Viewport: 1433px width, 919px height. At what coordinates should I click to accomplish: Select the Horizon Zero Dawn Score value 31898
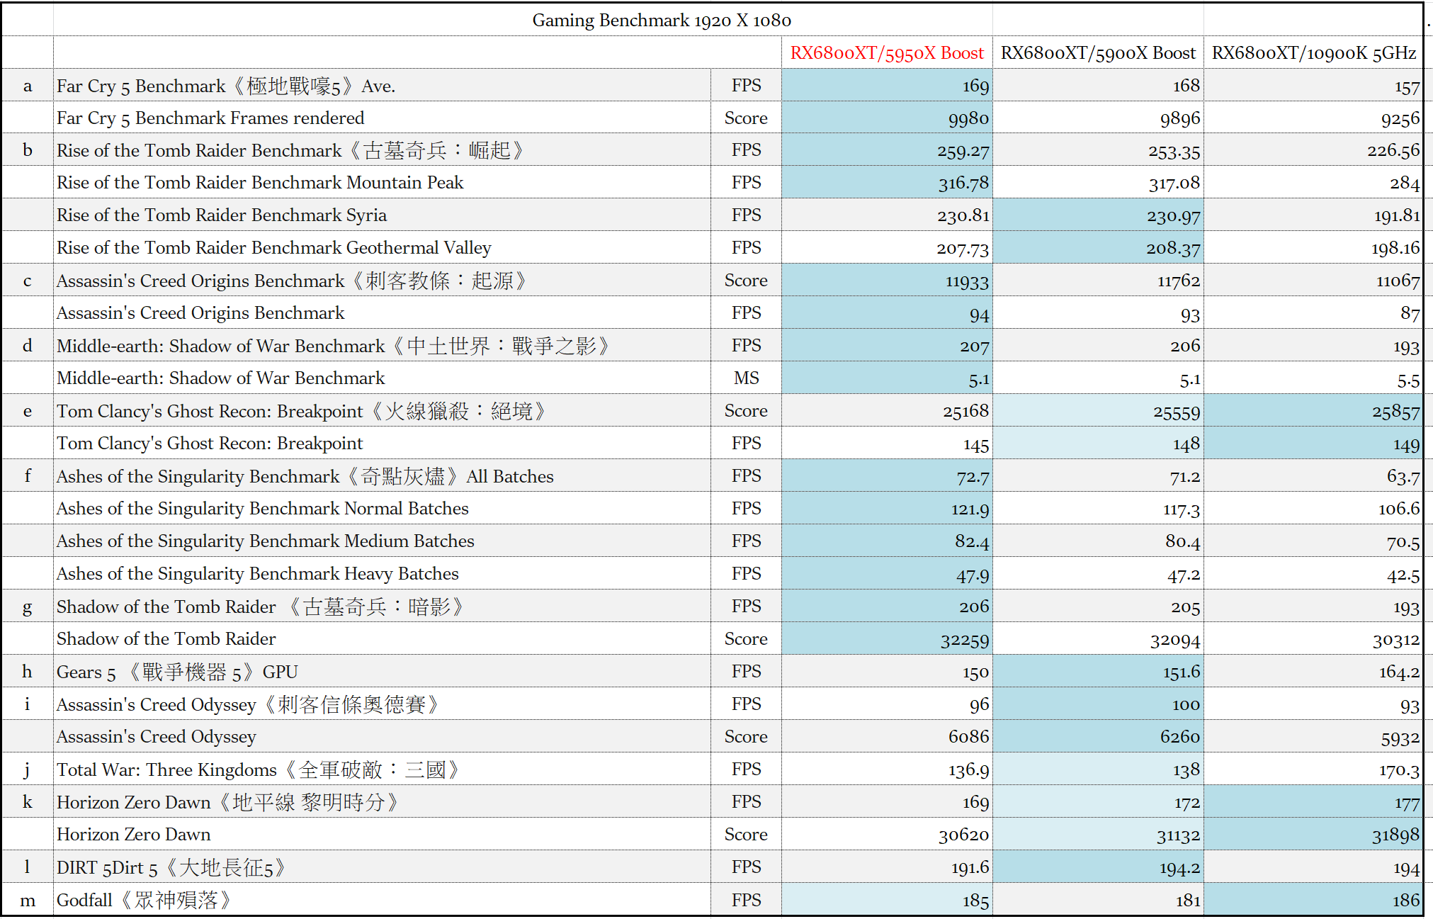(1396, 835)
